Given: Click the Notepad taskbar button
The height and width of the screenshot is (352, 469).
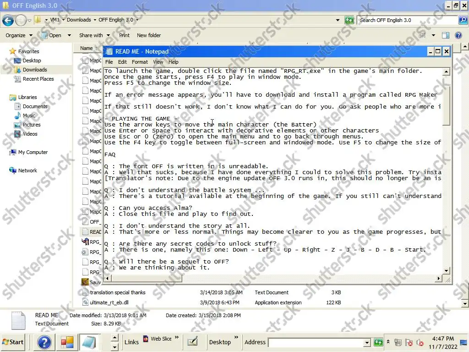Looking at the screenshot, I should (x=89, y=342).
